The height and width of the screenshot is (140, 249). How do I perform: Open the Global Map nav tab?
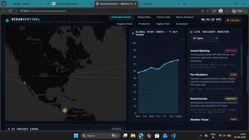(144, 17)
